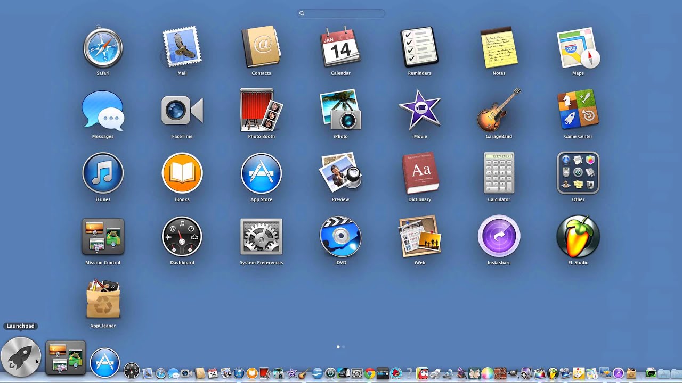Open Game Center in Launchpad

pos(578,110)
